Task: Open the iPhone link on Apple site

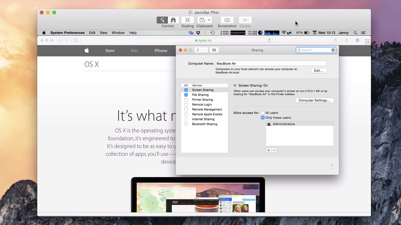Action: pyautogui.click(x=161, y=51)
